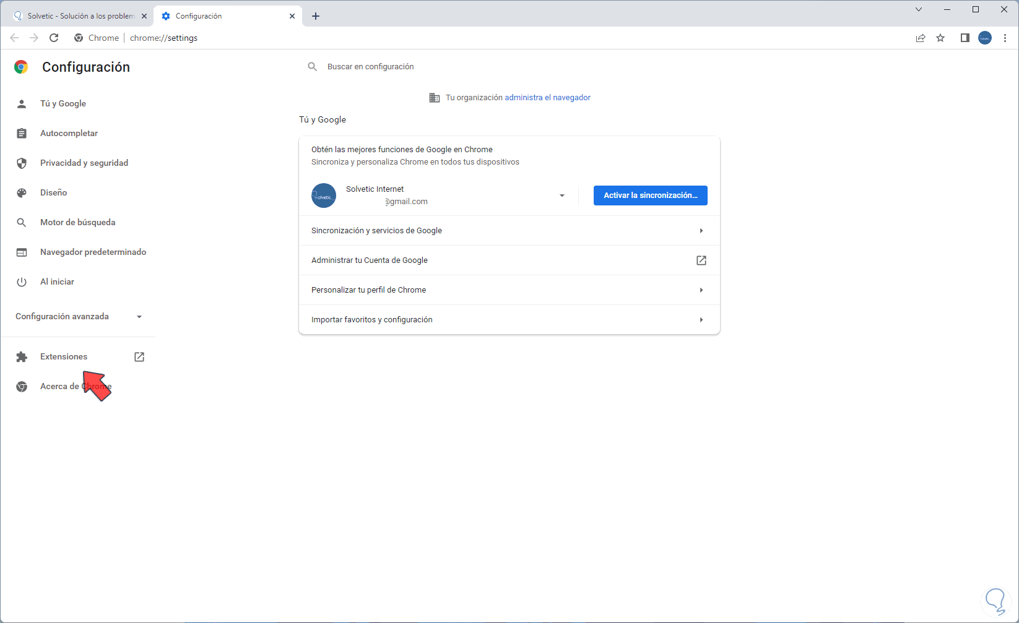Click the Chrome logo beside Configuración heading

(x=21, y=67)
